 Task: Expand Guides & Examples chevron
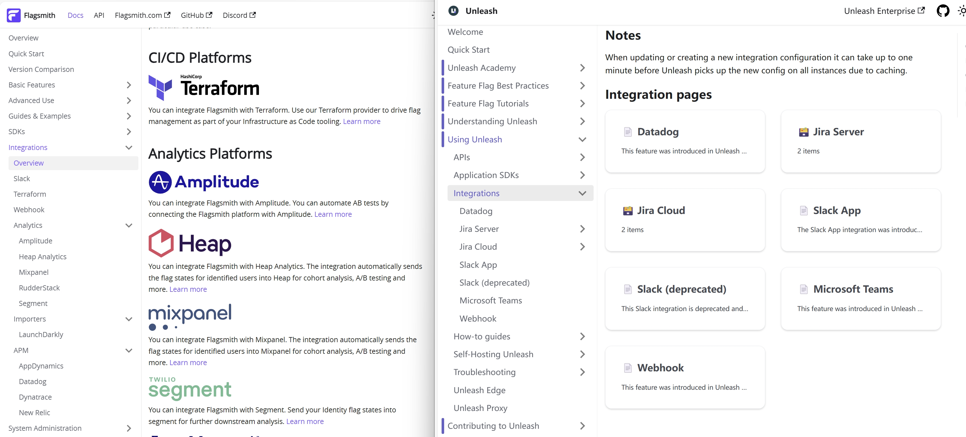[129, 116]
